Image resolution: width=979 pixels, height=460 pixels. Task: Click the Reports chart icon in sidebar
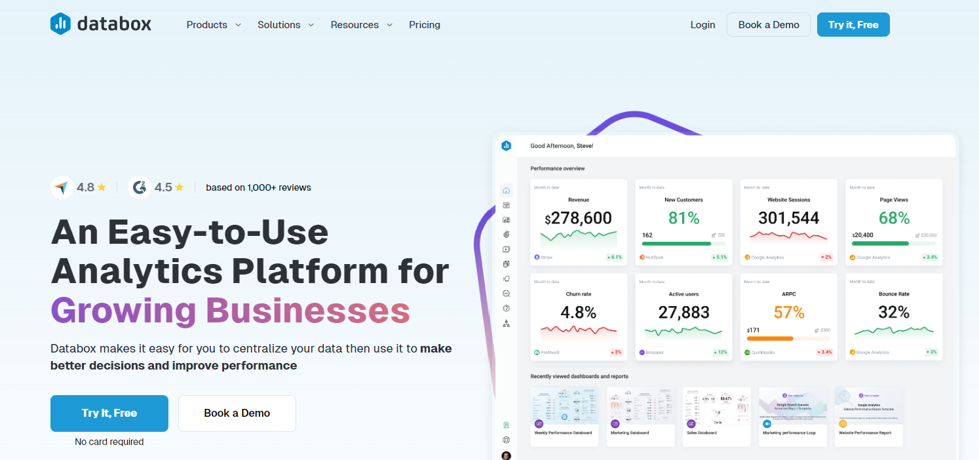tap(506, 220)
